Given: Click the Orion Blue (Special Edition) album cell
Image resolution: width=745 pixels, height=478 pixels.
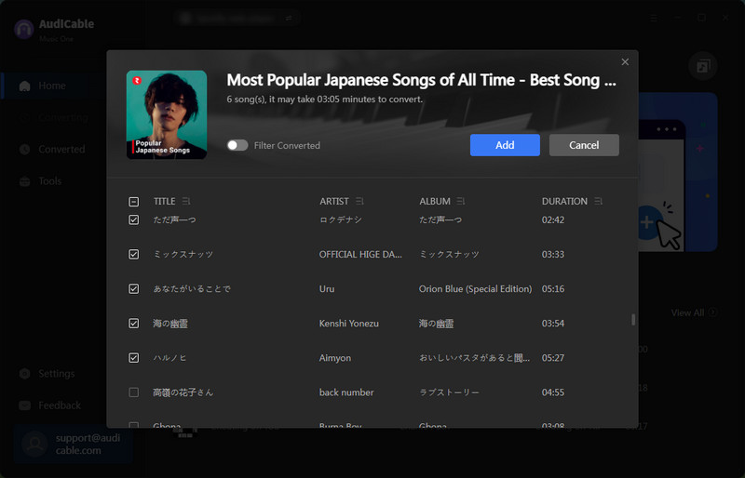Looking at the screenshot, I should pyautogui.click(x=475, y=288).
